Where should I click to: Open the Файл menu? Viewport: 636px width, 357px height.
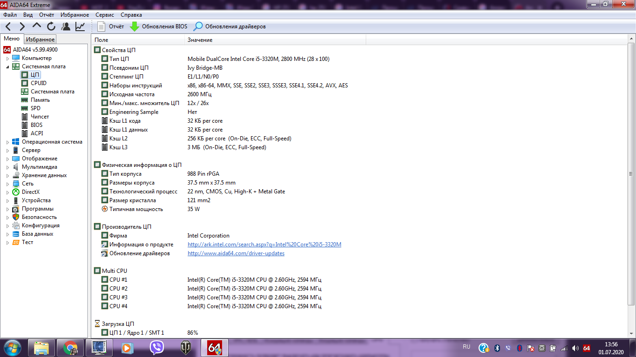click(x=10, y=15)
